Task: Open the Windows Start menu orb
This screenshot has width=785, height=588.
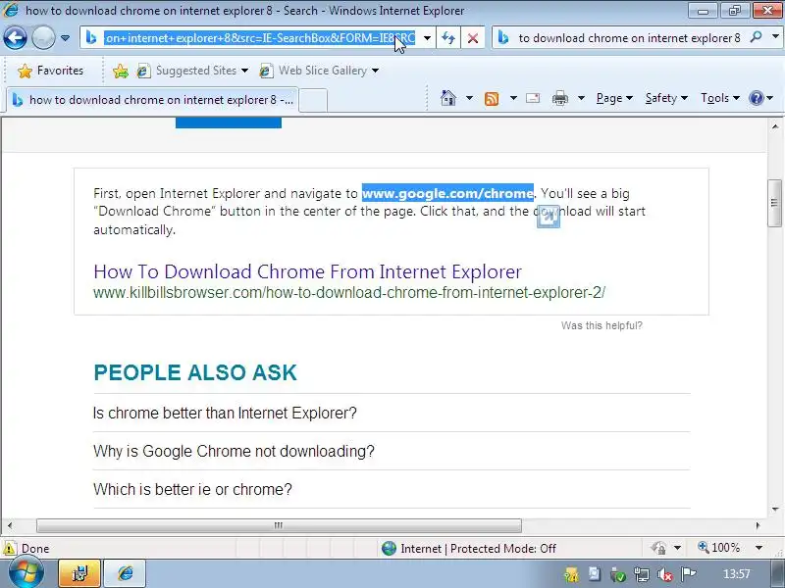Action: (x=26, y=573)
